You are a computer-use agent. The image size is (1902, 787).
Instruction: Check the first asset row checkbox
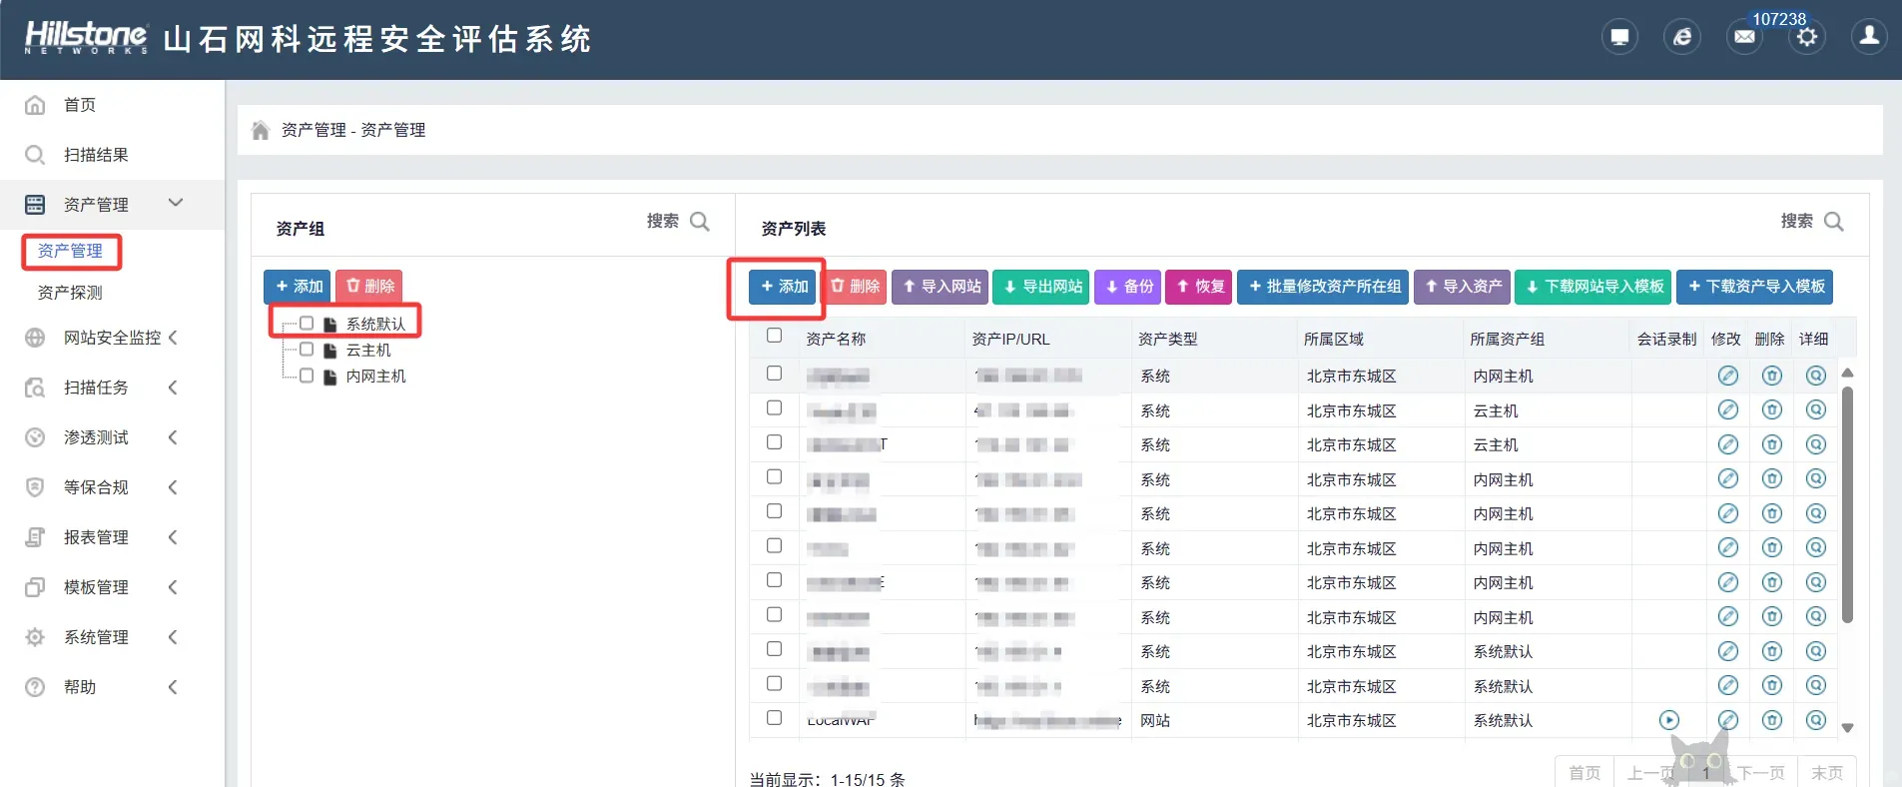tap(774, 373)
